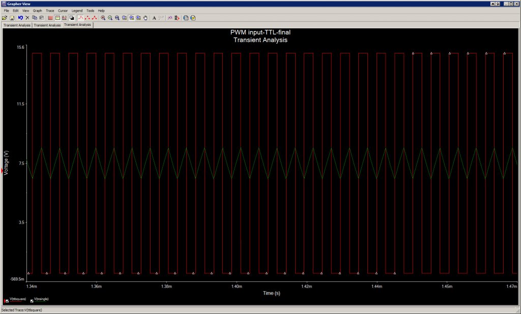Viewport: 521px width, 314px height.
Task: Click the 'PWM input-TTL-final' graph title
Action: pos(260,33)
